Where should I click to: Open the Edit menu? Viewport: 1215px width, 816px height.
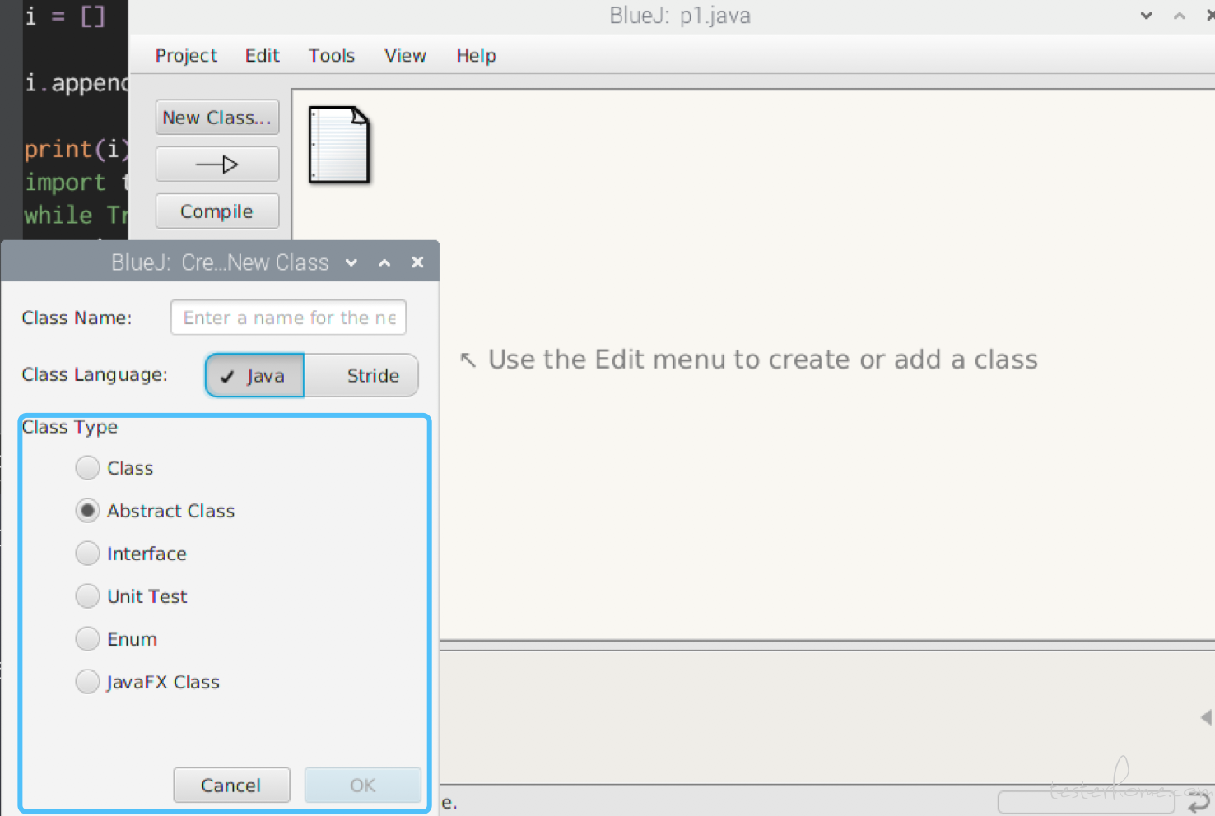click(x=263, y=55)
